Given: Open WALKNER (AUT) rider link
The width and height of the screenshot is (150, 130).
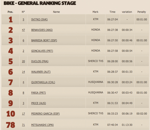Looking at the screenshot, I should coord(41,72).
